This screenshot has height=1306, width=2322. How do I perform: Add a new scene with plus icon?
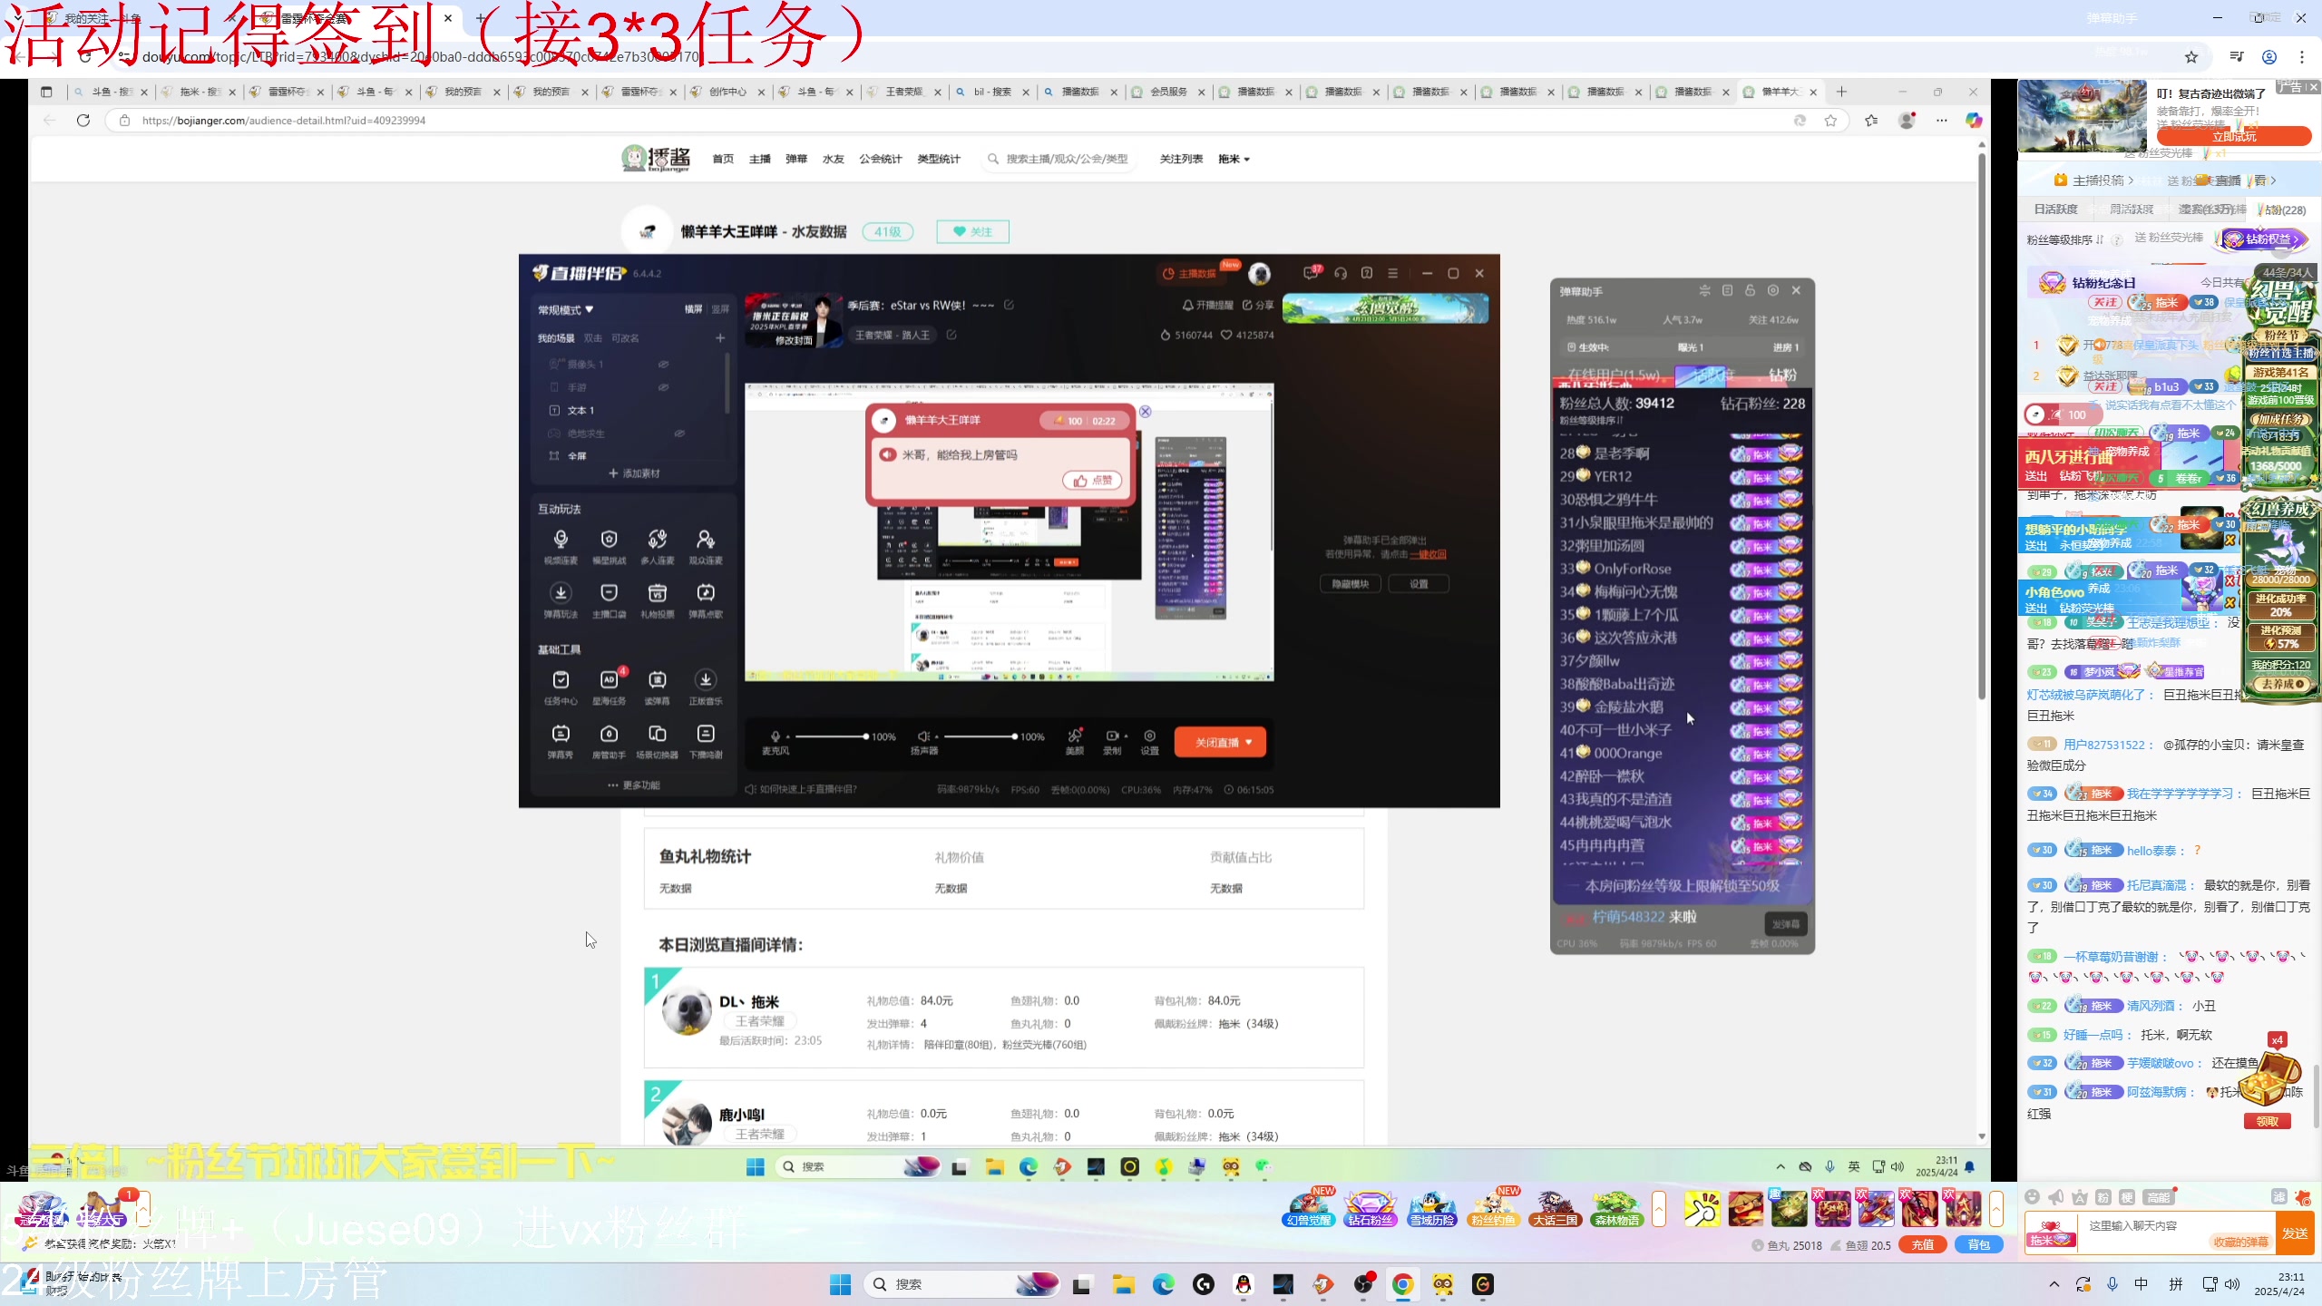[720, 337]
